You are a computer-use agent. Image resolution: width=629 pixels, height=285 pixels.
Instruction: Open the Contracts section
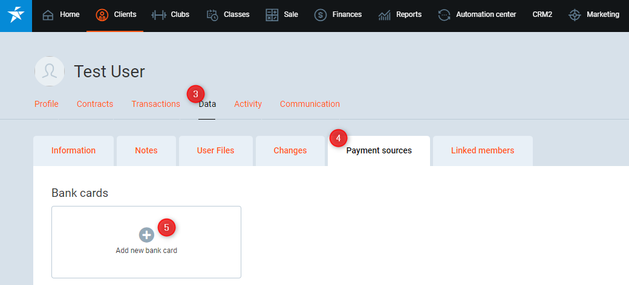click(x=95, y=104)
